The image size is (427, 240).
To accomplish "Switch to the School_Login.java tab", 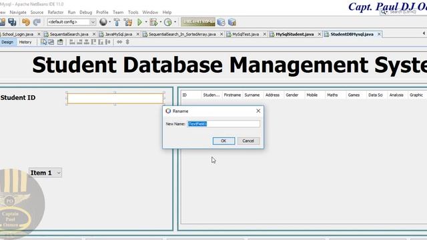I will pyautogui.click(x=18, y=34).
